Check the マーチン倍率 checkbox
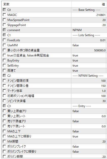 coord(4,91)
